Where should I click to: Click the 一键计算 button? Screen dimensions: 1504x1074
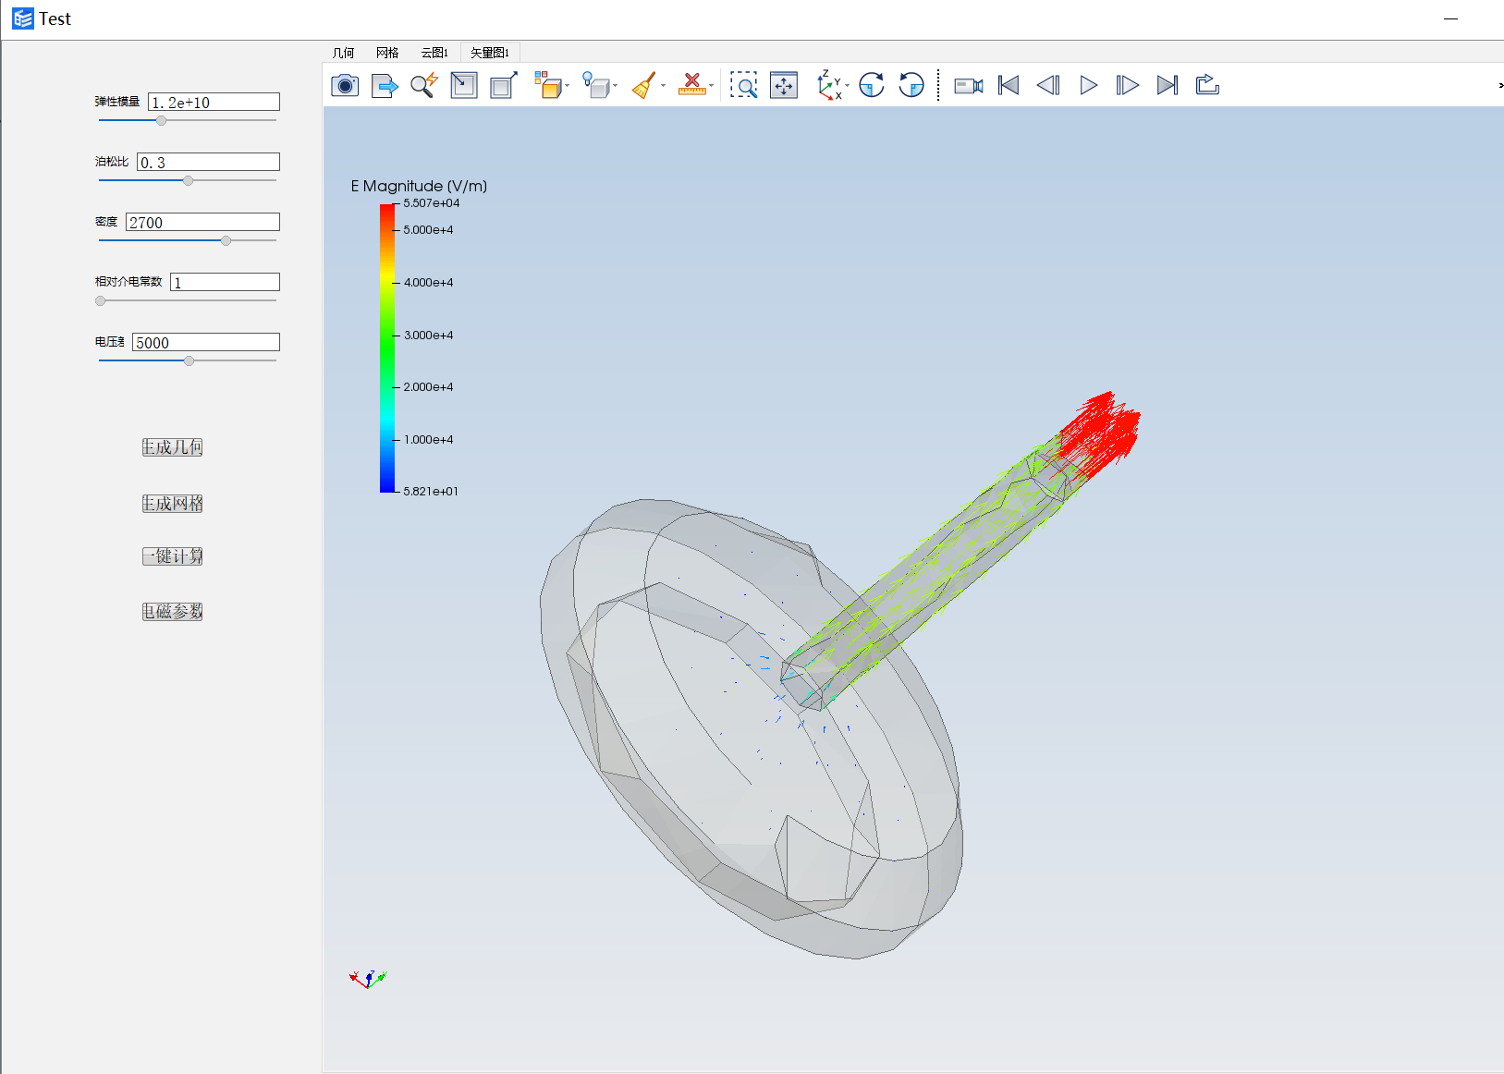173,556
